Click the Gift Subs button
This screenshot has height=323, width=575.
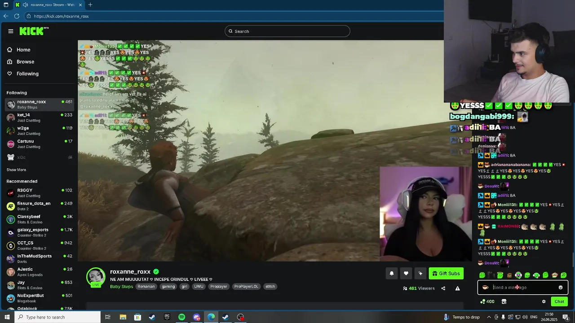tap(446, 273)
